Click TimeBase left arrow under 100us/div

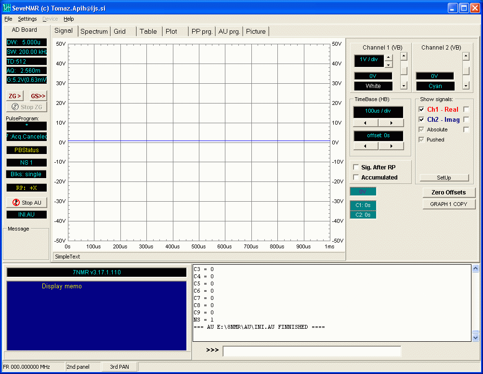point(366,123)
